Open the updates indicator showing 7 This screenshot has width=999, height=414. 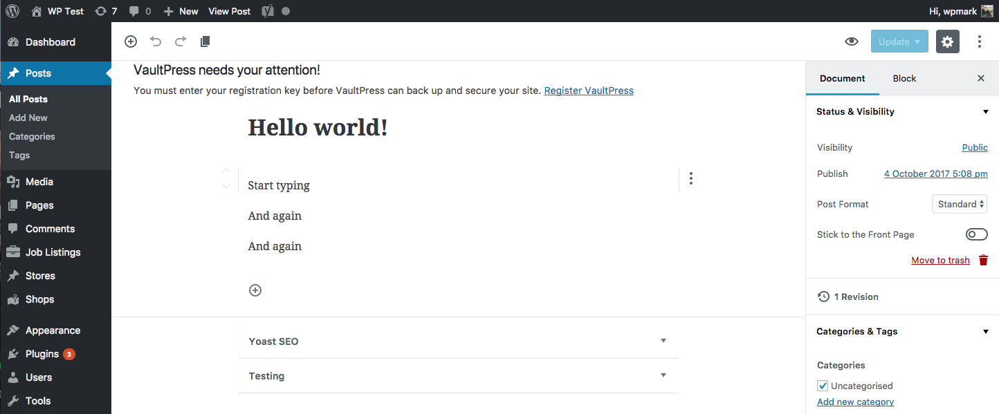pos(105,11)
